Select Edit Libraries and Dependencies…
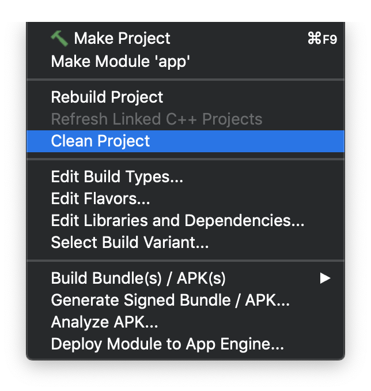371x391 pixels. 185,221
